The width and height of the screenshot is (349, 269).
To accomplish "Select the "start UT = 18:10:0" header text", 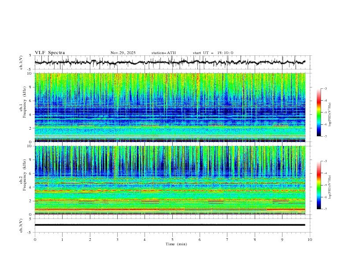I will pos(213,53).
